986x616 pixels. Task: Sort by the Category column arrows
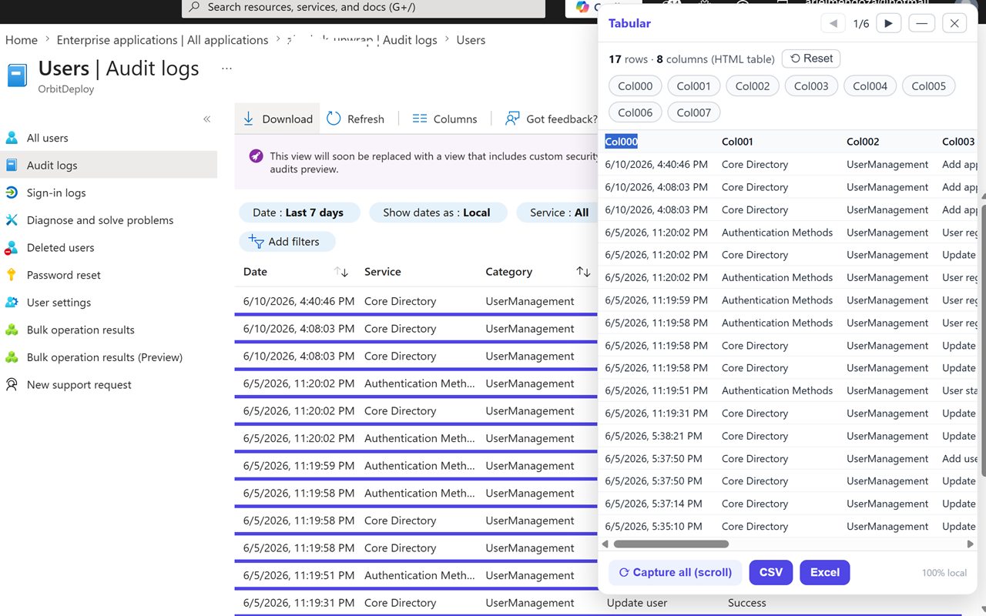[x=583, y=272]
